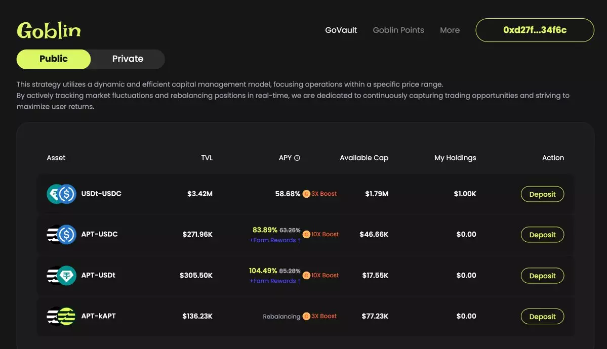
Task: Select the Public vault toggle
Action: click(54, 59)
